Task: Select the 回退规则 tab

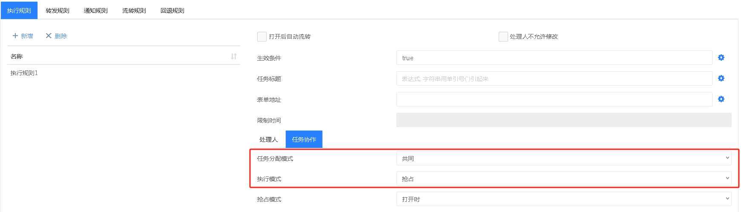Action: pyautogui.click(x=172, y=11)
